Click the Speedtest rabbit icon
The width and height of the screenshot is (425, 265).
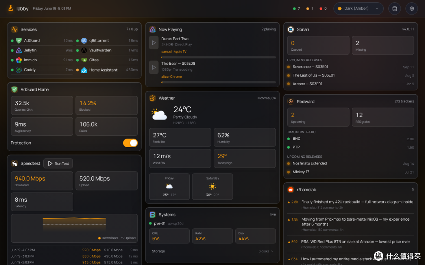tap(15, 163)
